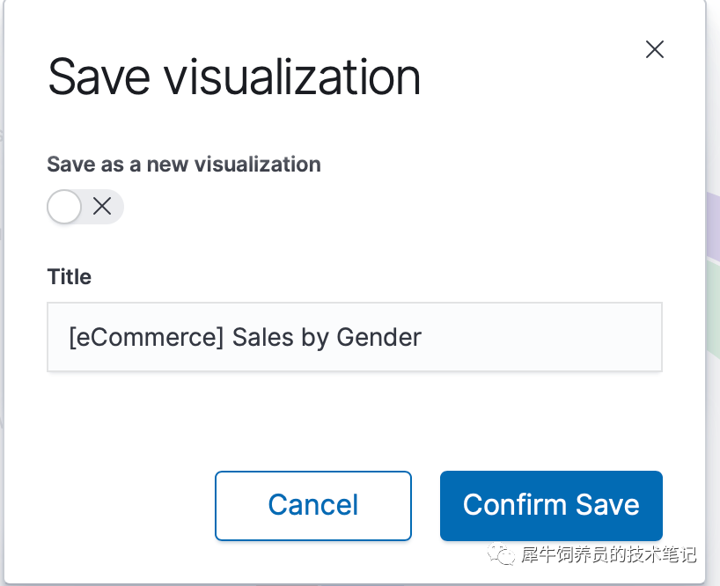Toggle Save as a new visualization switch
The width and height of the screenshot is (720, 586).
(x=85, y=207)
